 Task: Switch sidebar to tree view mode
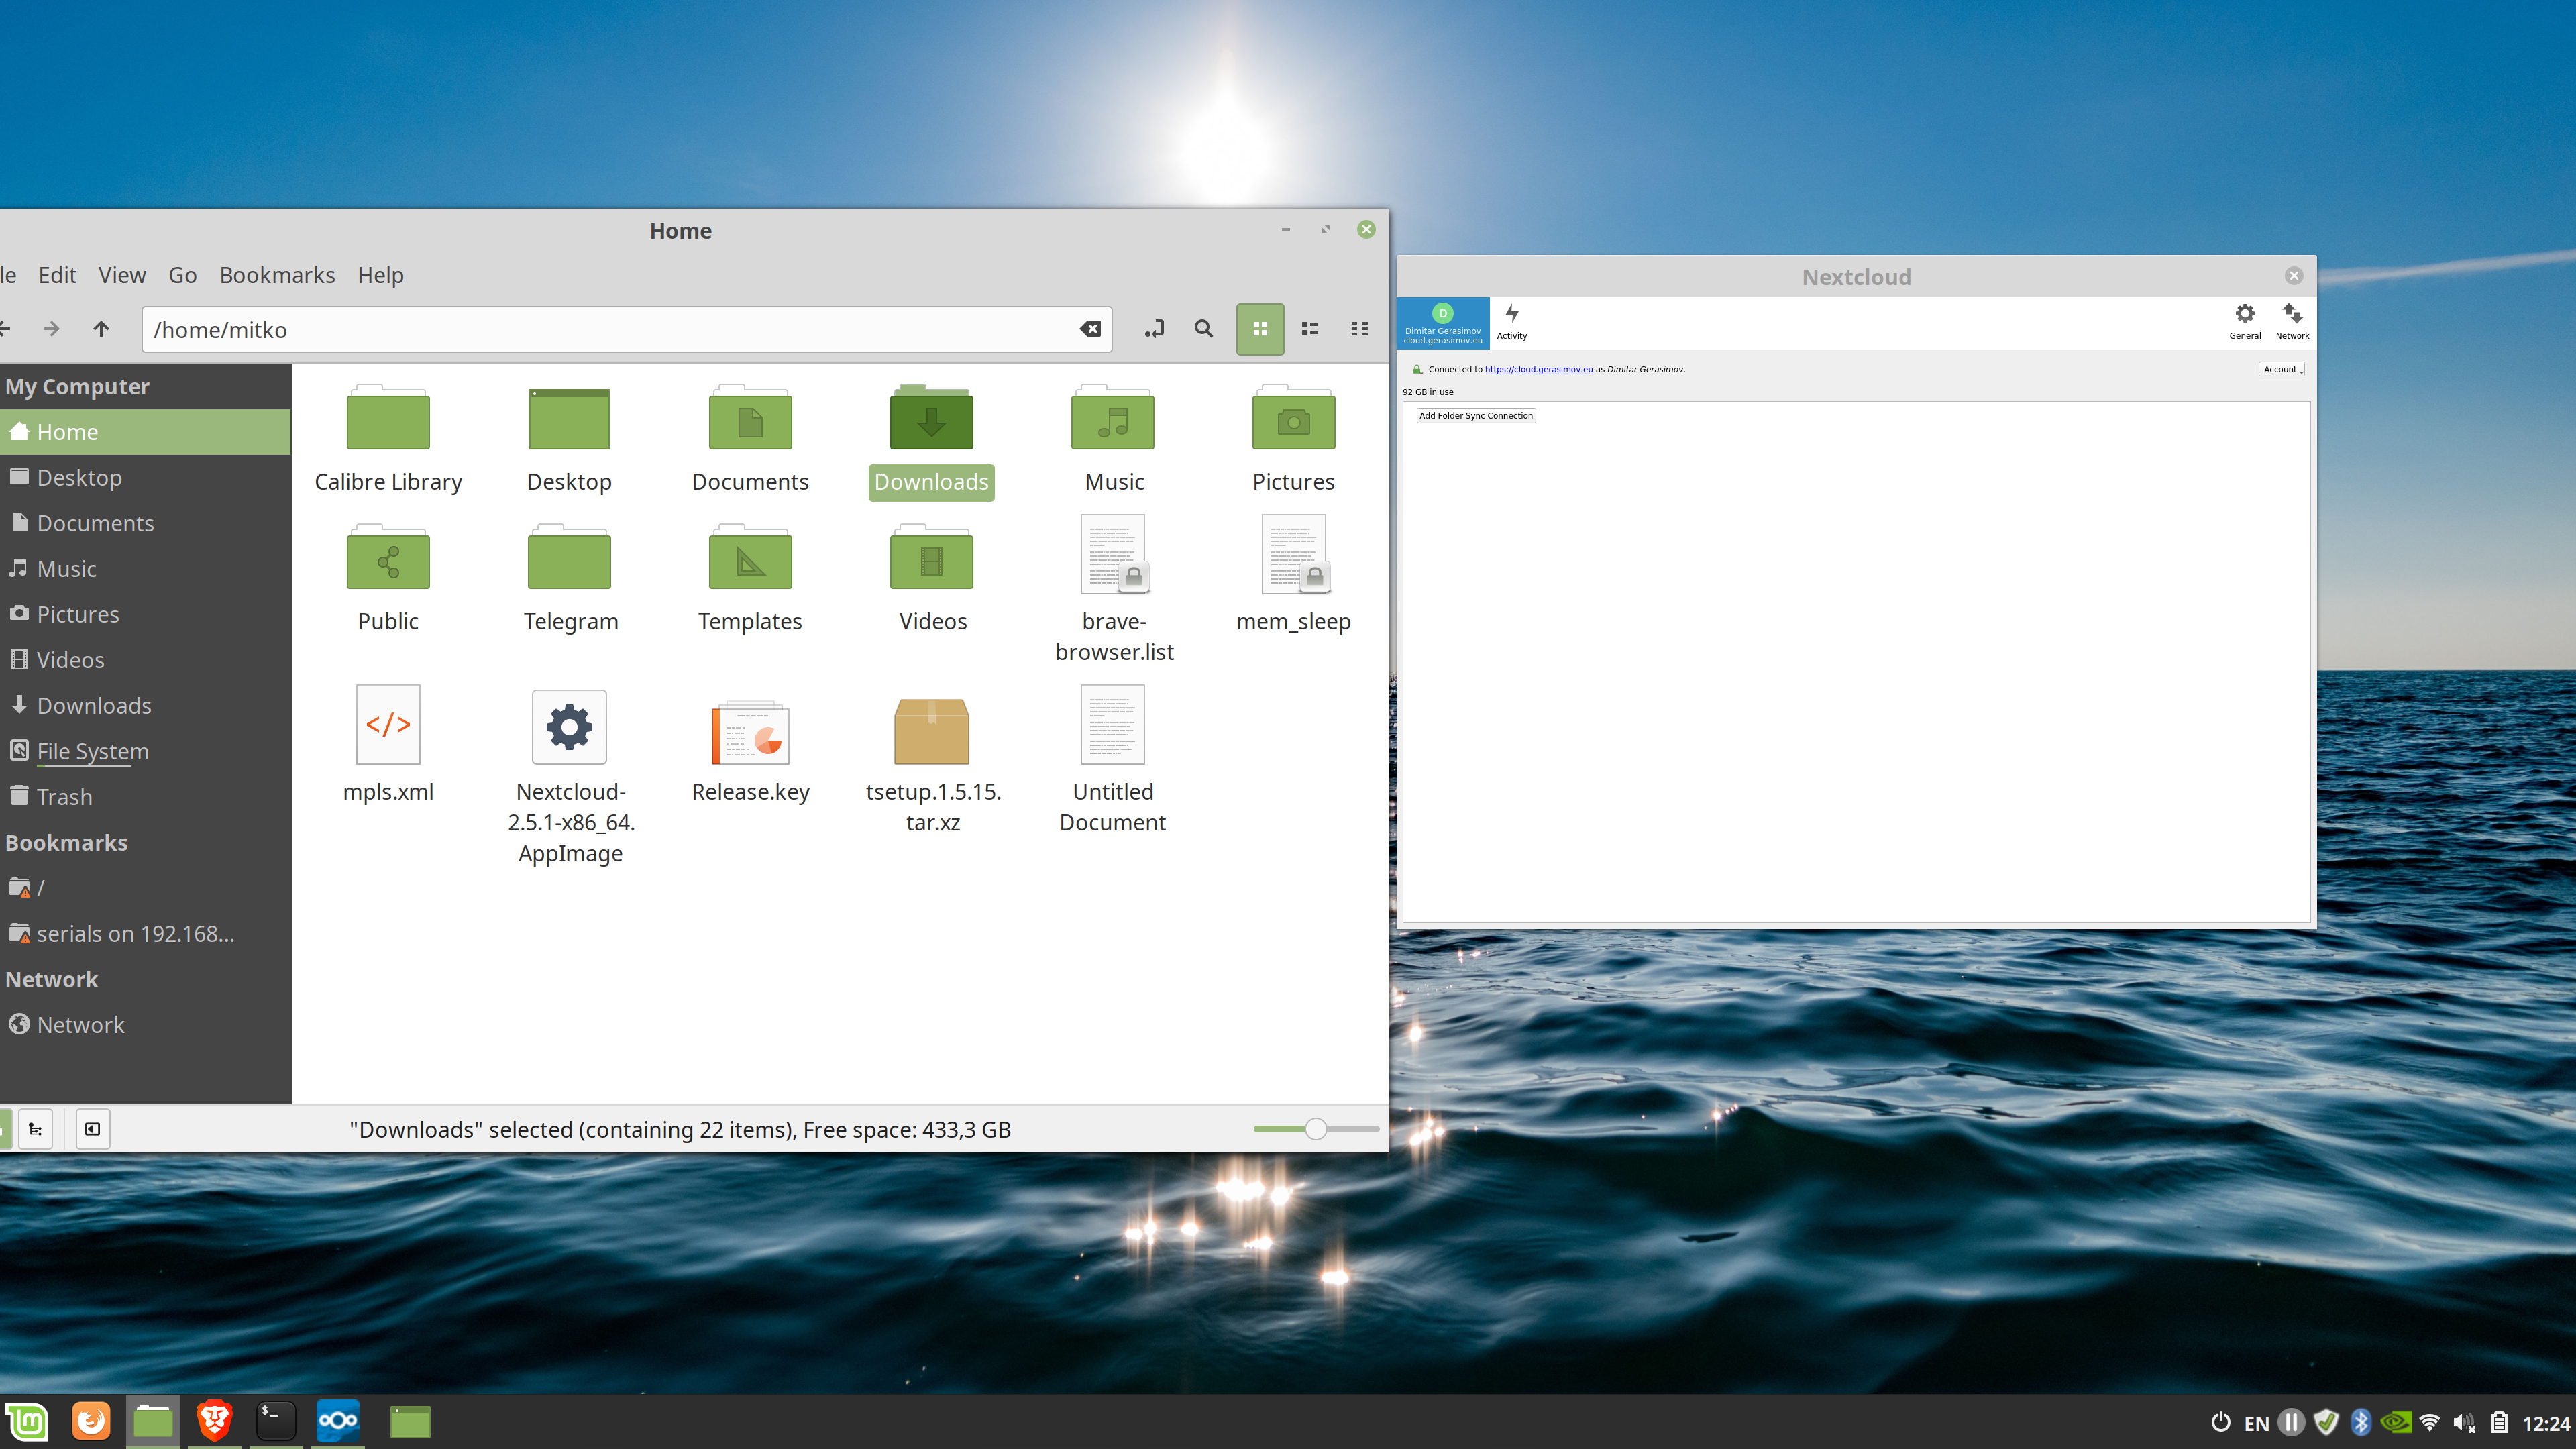pos(36,1129)
